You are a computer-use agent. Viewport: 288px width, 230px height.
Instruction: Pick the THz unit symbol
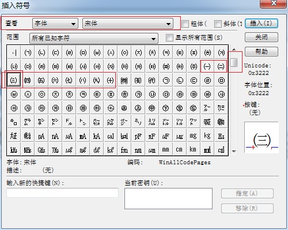click(55, 149)
